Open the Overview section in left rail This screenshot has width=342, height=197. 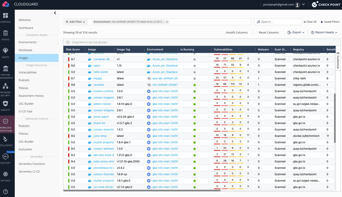pyautogui.click(x=5, y=18)
